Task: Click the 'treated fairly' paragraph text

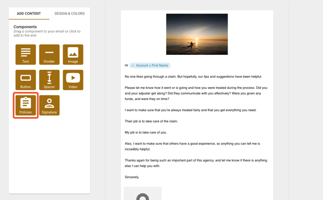Action: point(190,110)
